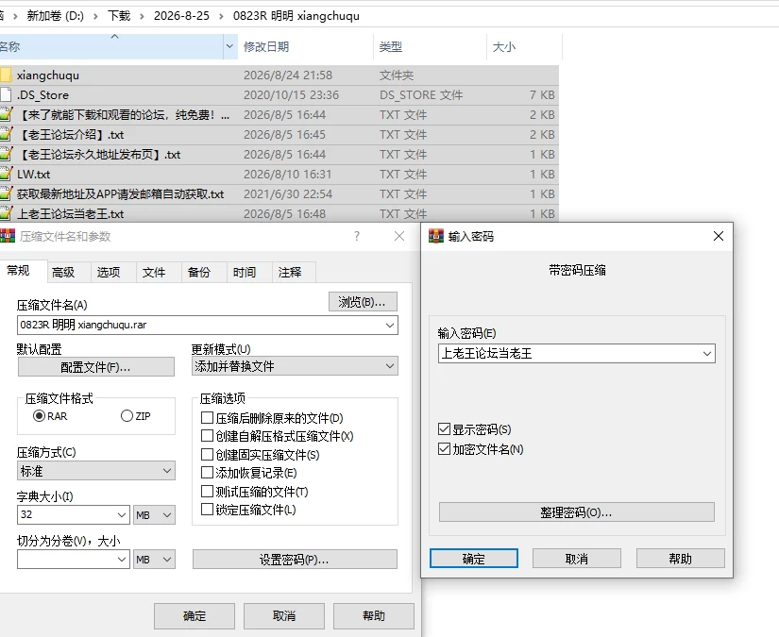This screenshot has width=779, height=637.
Task: Click the 整理密码(O)... button
Action: point(576,512)
